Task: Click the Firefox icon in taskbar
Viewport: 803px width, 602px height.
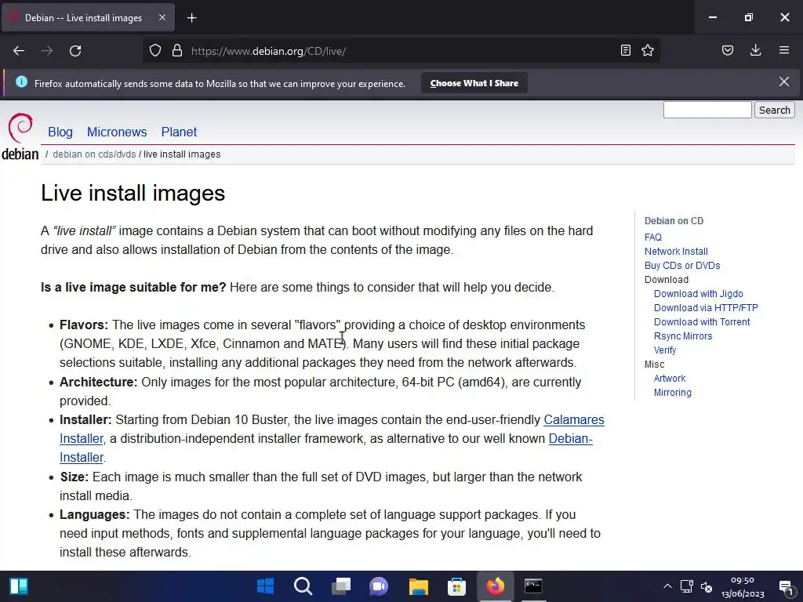Action: click(496, 586)
